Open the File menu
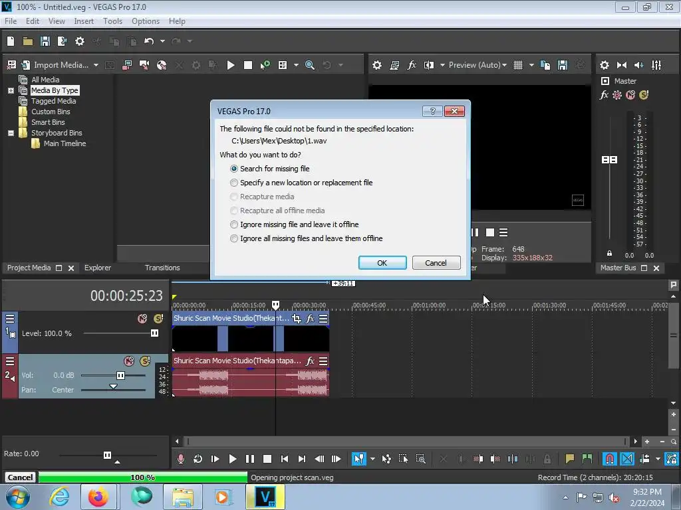Screen dimensions: 681x510 click(x=11, y=21)
